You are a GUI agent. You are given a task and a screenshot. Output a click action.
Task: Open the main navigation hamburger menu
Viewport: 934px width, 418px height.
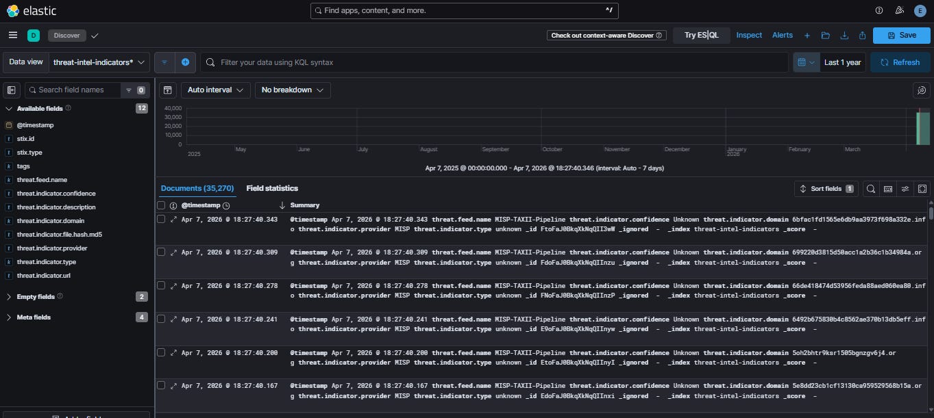click(x=13, y=35)
